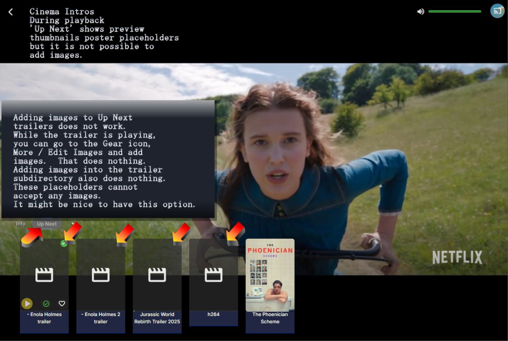
Task: Open the Jurassic World Rebirth trailer placeholder
Action: [x=157, y=275]
